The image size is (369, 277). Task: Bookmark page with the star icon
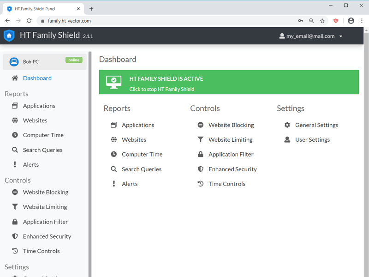[x=322, y=21]
